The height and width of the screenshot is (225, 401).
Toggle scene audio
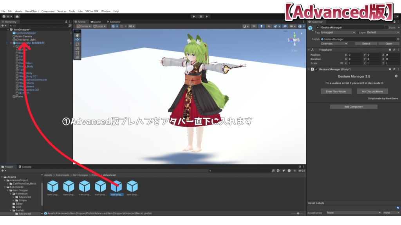[x=269, y=26]
